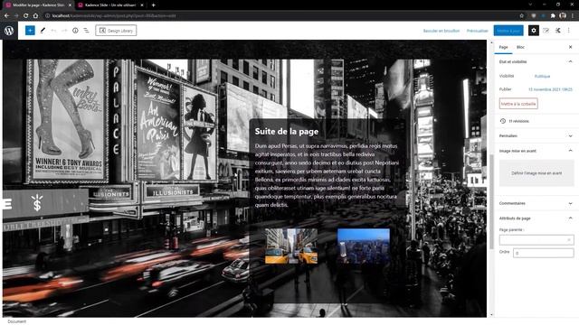579x325 pixels.
Task: Click the Document breadcrumb in footer
Action: tap(16, 321)
